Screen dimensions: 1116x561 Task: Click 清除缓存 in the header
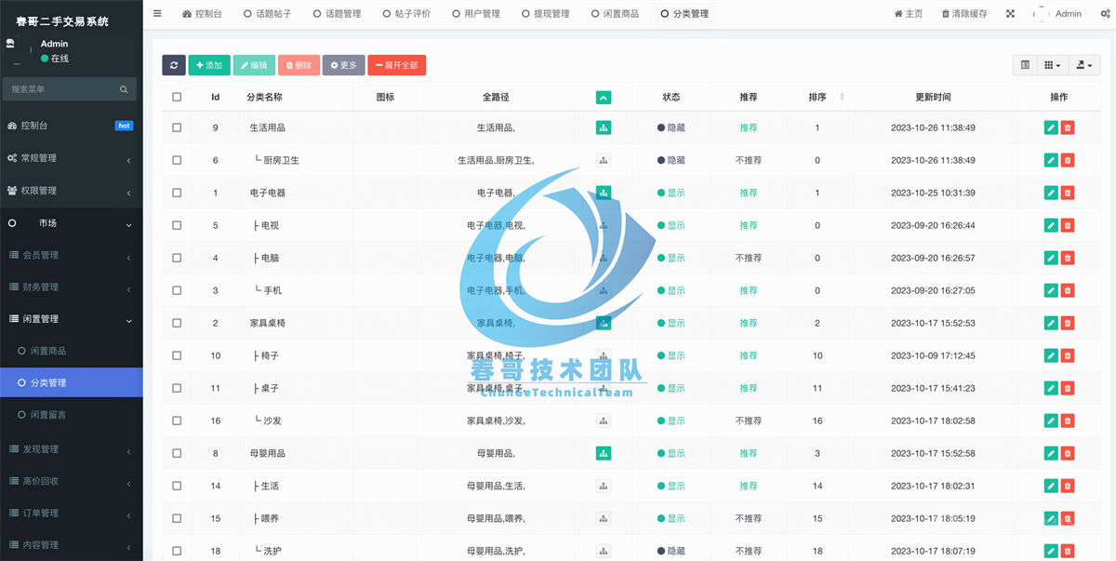point(964,14)
